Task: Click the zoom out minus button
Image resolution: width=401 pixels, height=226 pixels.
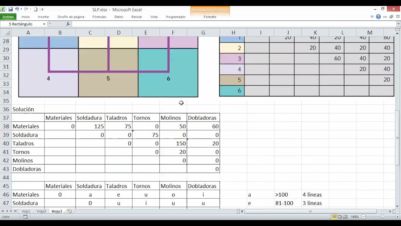Action: [x=364, y=217]
